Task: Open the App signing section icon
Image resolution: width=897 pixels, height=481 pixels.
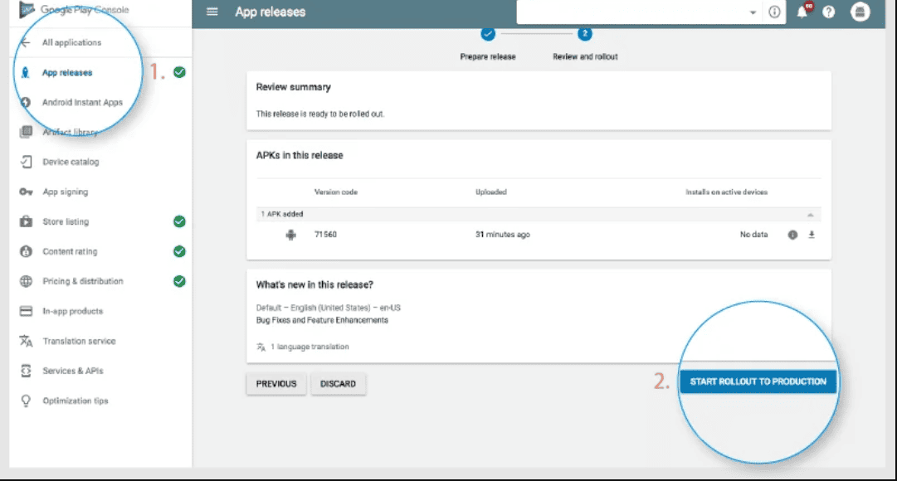Action: 27,192
